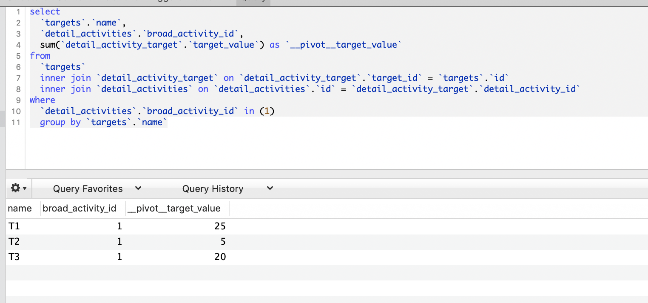Click the cell containing value 25
The image size is (648, 303).
click(219, 226)
